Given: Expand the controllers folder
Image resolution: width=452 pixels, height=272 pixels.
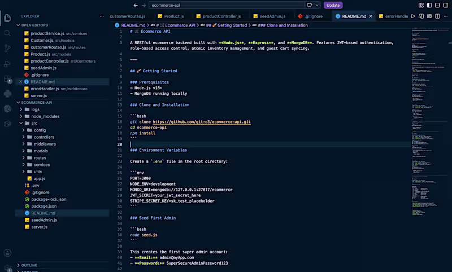Looking at the screenshot, I should coord(23,137).
